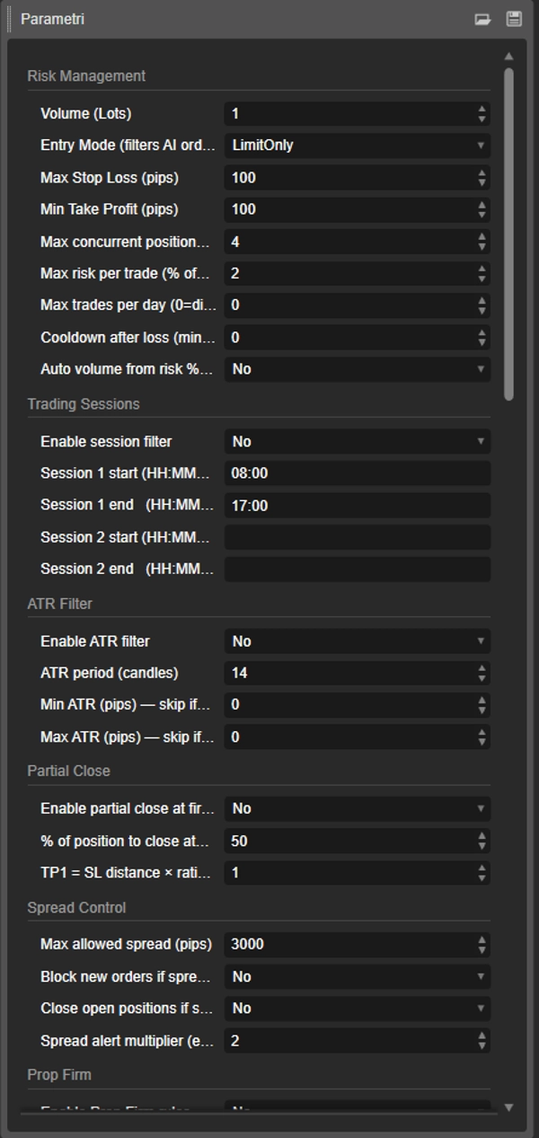Click the empty Session 2 start field
This screenshot has height=1138, width=539.
[x=357, y=537]
